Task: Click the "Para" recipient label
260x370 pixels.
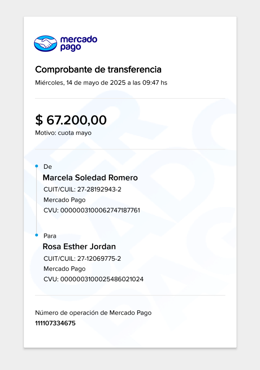Action: pyautogui.click(x=50, y=236)
